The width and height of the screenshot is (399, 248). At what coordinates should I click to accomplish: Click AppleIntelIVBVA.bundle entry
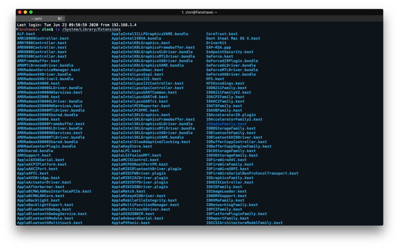point(137,38)
